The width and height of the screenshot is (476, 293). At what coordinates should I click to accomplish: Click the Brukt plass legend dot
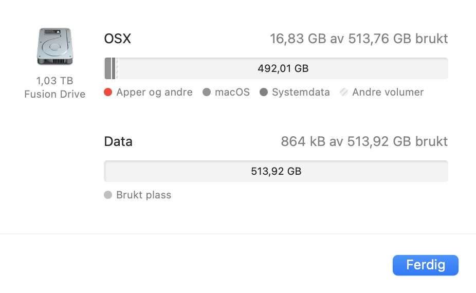(x=108, y=195)
